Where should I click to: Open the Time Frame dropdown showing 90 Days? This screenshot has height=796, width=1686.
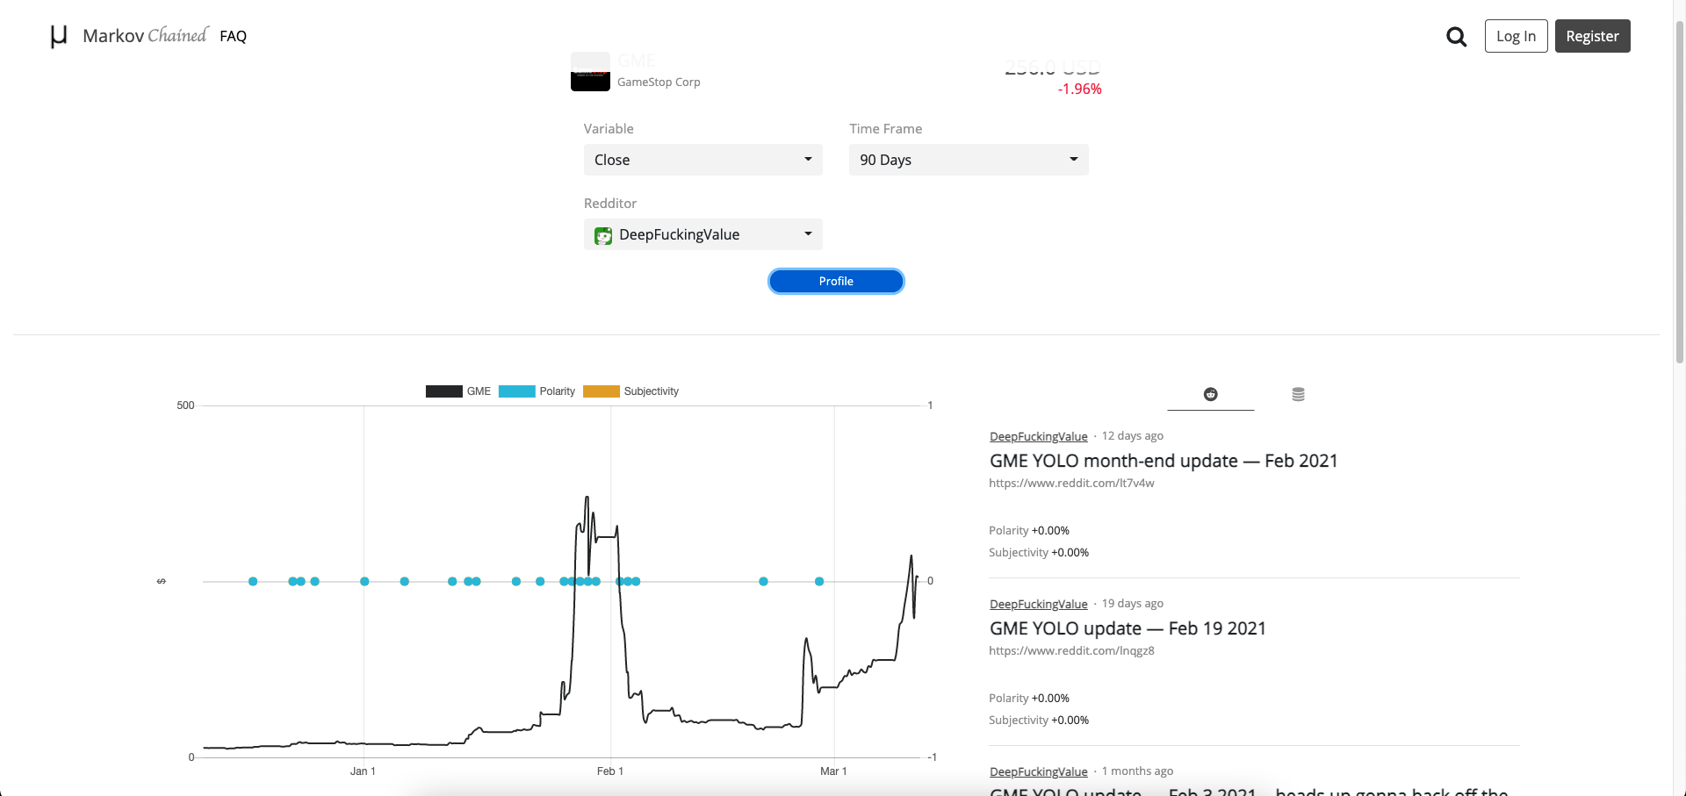coord(969,160)
